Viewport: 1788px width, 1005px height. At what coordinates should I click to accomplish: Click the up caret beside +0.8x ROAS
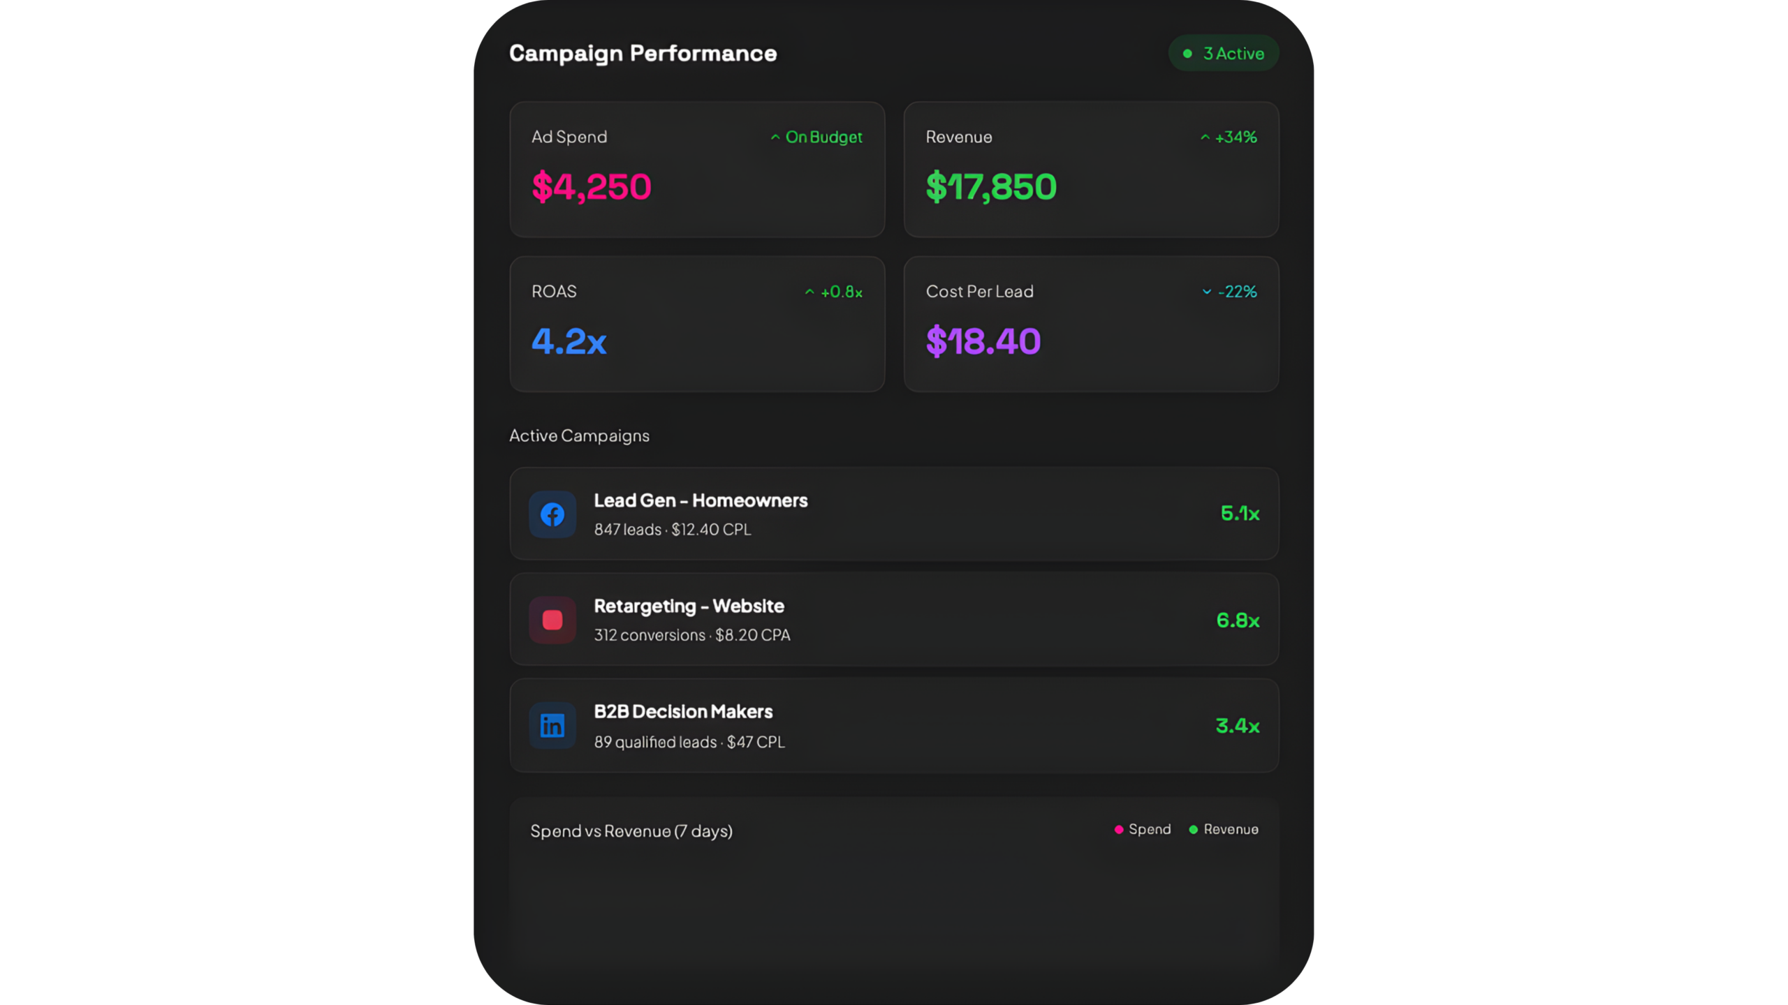[809, 292]
